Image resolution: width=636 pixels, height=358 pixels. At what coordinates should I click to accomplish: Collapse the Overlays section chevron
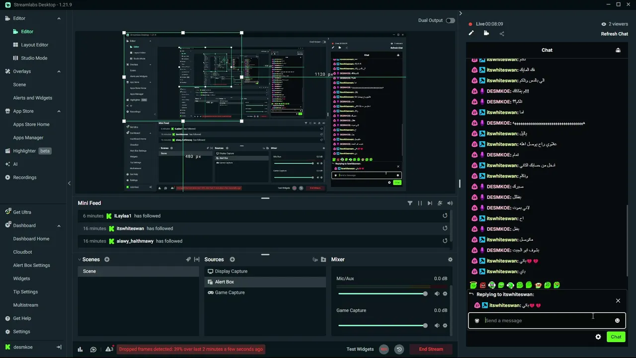click(59, 72)
